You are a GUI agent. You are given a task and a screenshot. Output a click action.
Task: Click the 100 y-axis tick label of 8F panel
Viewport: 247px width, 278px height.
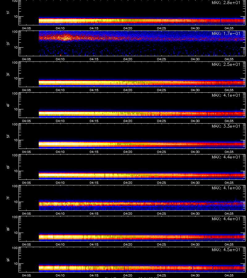[15, 217]
